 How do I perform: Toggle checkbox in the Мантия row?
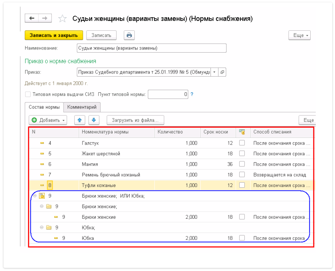click(242, 164)
